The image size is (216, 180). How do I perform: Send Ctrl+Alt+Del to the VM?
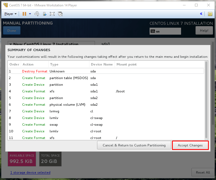[37, 14]
